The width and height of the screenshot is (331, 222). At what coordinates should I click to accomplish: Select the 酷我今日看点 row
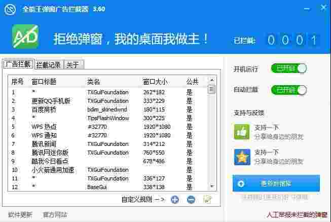pos(108,161)
